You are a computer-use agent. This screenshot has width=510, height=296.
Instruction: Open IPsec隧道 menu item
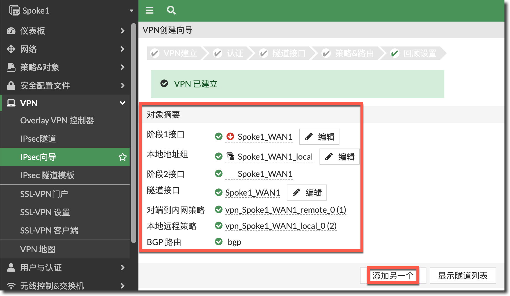pos(38,139)
